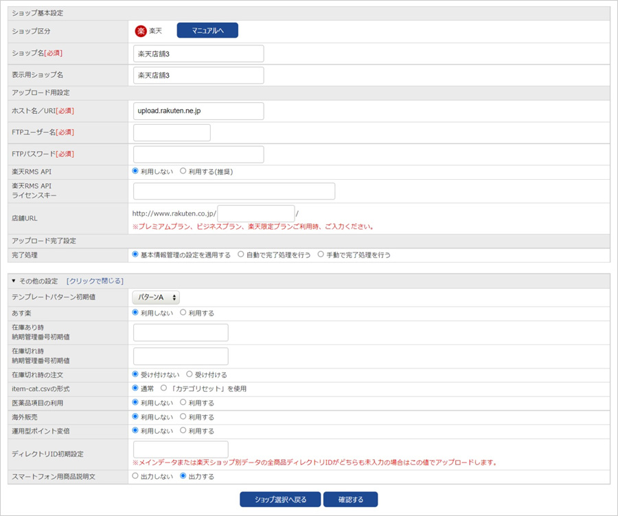The width and height of the screenshot is (618, 516).
Task: Click the red Rakuten 楽 logo icon
Action: (141, 31)
